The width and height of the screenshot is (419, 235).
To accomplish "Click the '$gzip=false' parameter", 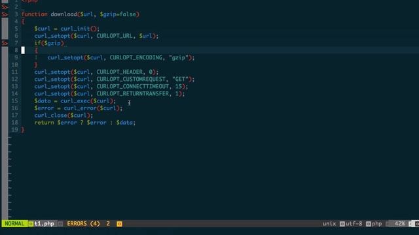I will pyautogui.click(x=118, y=14).
